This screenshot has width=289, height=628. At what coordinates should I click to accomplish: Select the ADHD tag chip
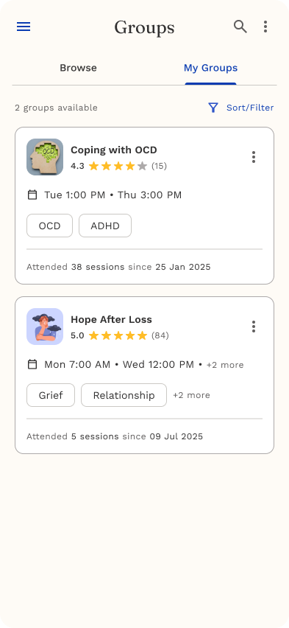tap(105, 226)
